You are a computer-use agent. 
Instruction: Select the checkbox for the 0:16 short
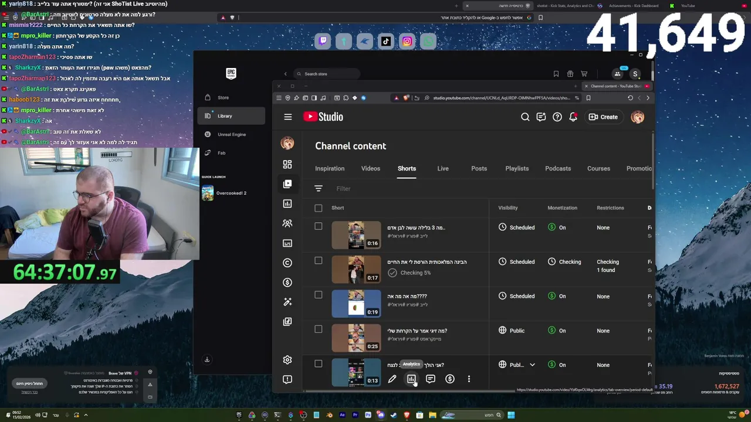click(319, 226)
